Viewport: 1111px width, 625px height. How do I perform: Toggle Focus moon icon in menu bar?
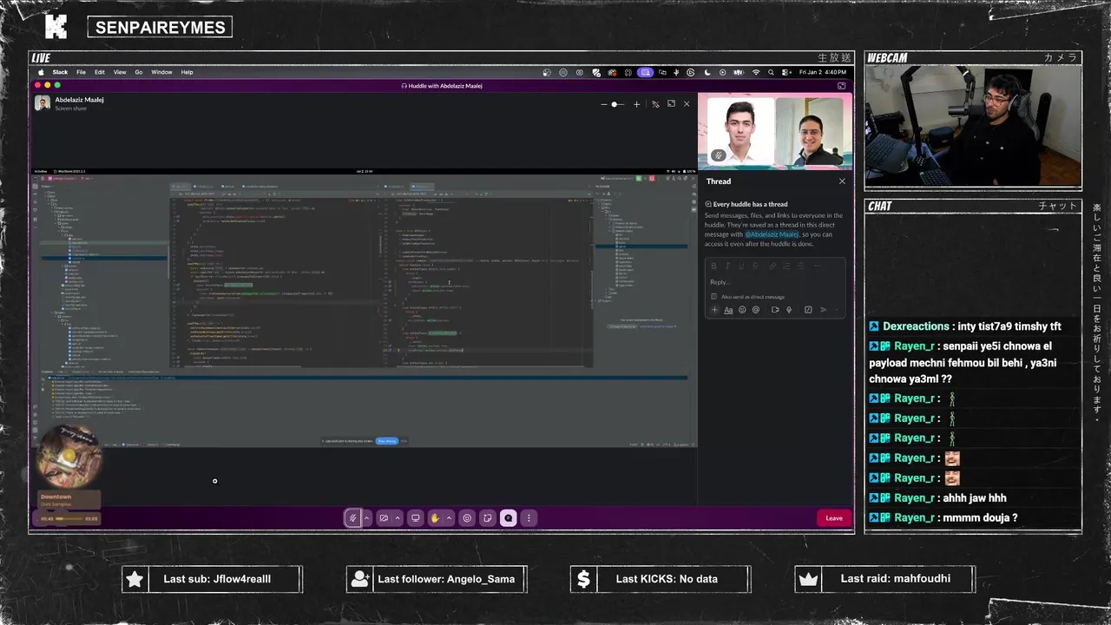pyautogui.click(x=707, y=72)
